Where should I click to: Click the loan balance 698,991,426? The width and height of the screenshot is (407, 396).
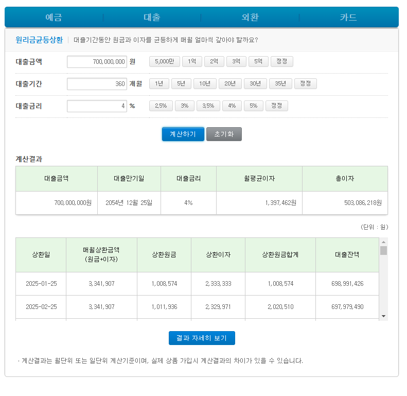(x=347, y=284)
